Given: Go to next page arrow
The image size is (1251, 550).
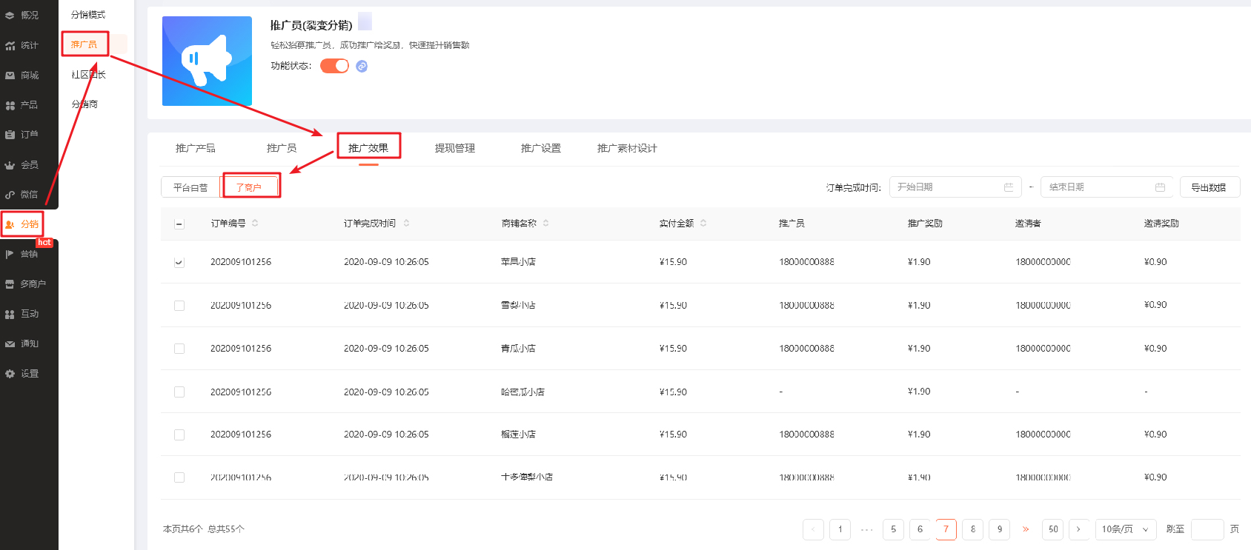Looking at the screenshot, I should tap(1078, 529).
